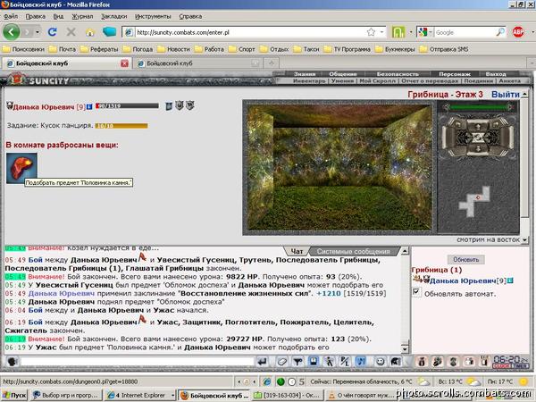Click the SunCity emblem logo
The width and height of the screenshot is (536, 402).
click(x=16, y=80)
